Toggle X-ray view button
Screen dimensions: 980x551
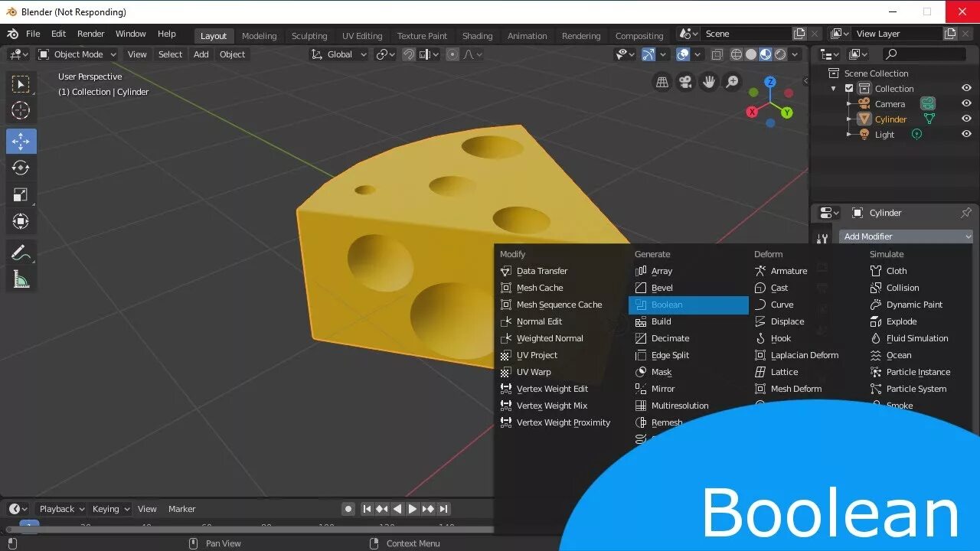coord(717,54)
